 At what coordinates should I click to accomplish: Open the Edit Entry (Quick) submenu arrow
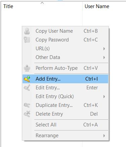pos(104,96)
